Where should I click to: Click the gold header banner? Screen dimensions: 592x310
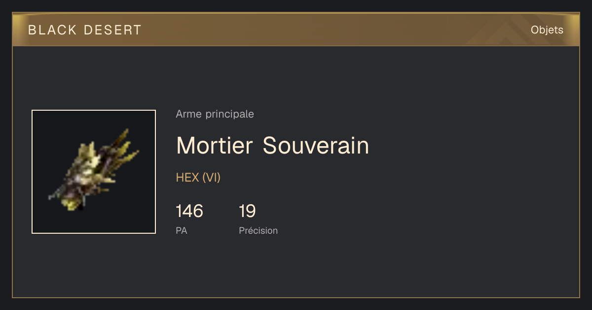coord(296,30)
